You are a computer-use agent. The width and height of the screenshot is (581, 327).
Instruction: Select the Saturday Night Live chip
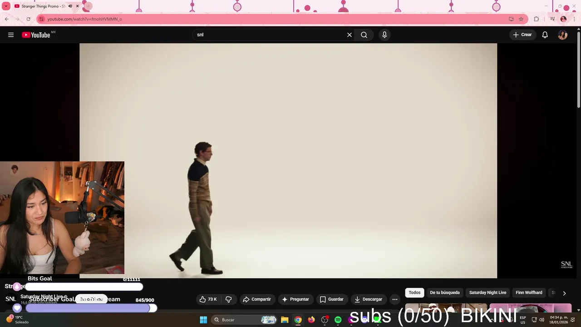click(487, 293)
